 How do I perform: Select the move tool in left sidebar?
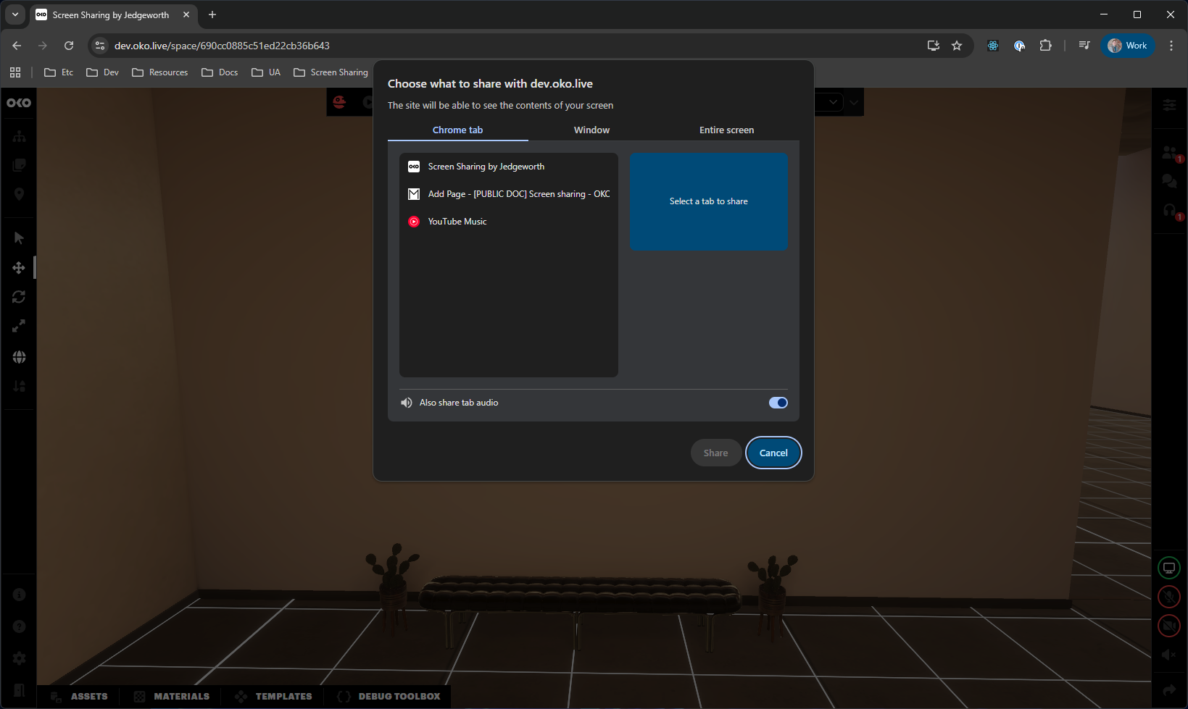click(x=19, y=268)
